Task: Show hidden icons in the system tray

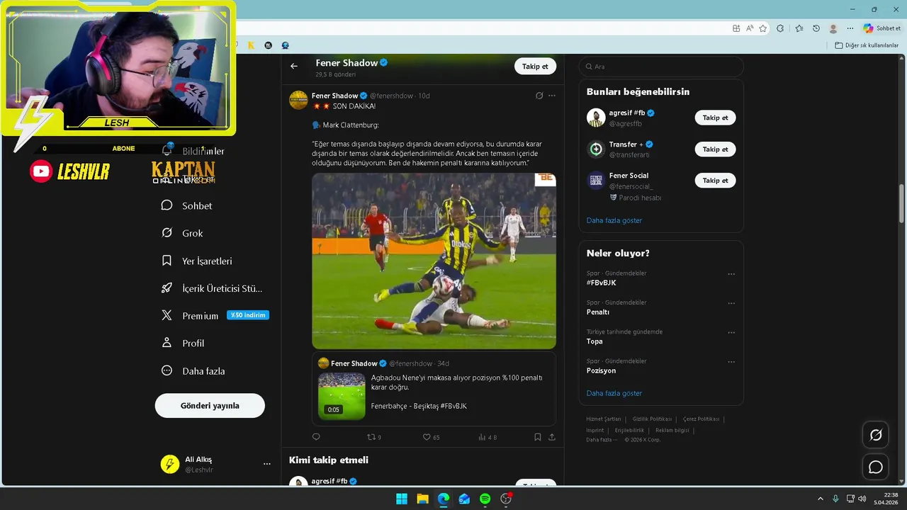Action: coord(821,499)
